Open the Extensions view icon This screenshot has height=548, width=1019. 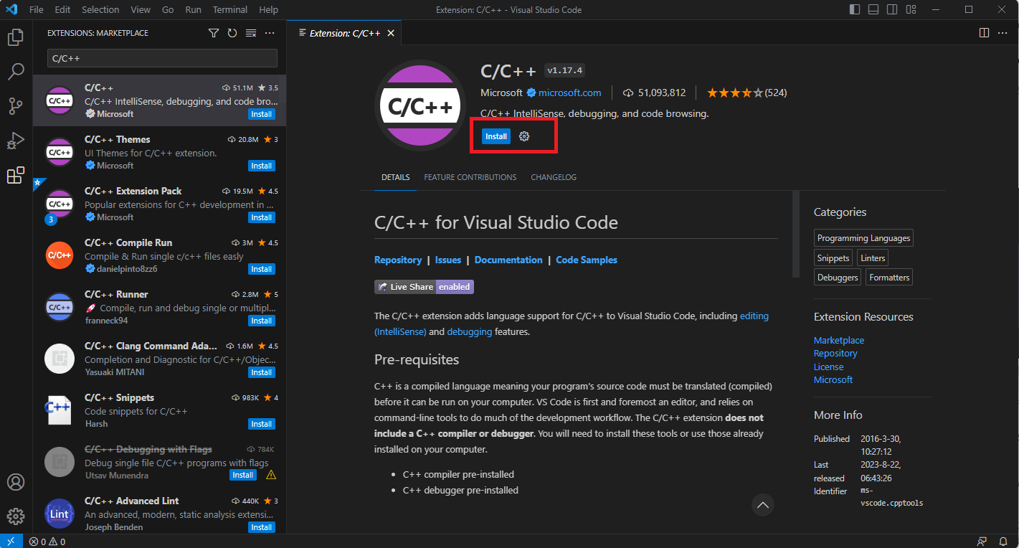click(x=16, y=175)
